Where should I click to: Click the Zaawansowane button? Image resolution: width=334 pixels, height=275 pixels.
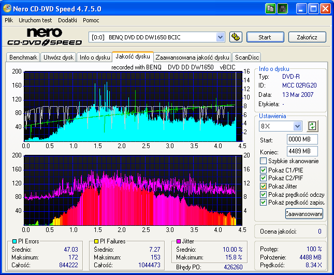tap(304, 213)
